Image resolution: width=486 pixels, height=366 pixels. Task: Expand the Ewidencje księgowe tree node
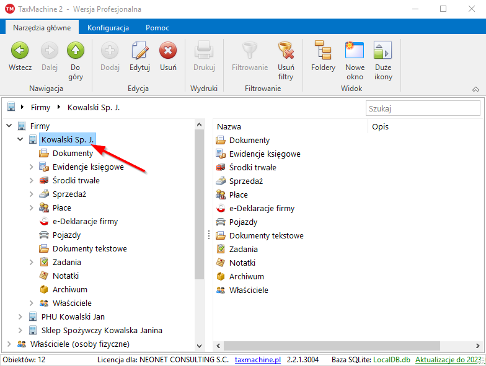point(32,167)
